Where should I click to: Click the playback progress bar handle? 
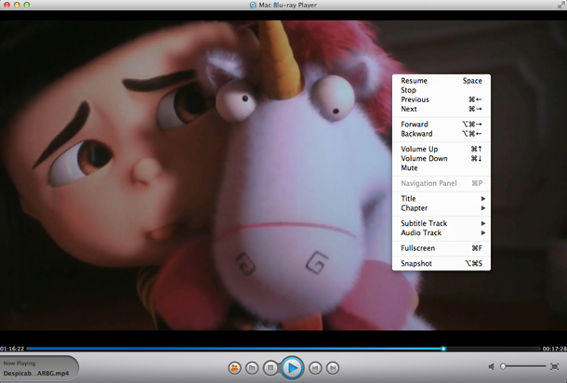point(443,349)
